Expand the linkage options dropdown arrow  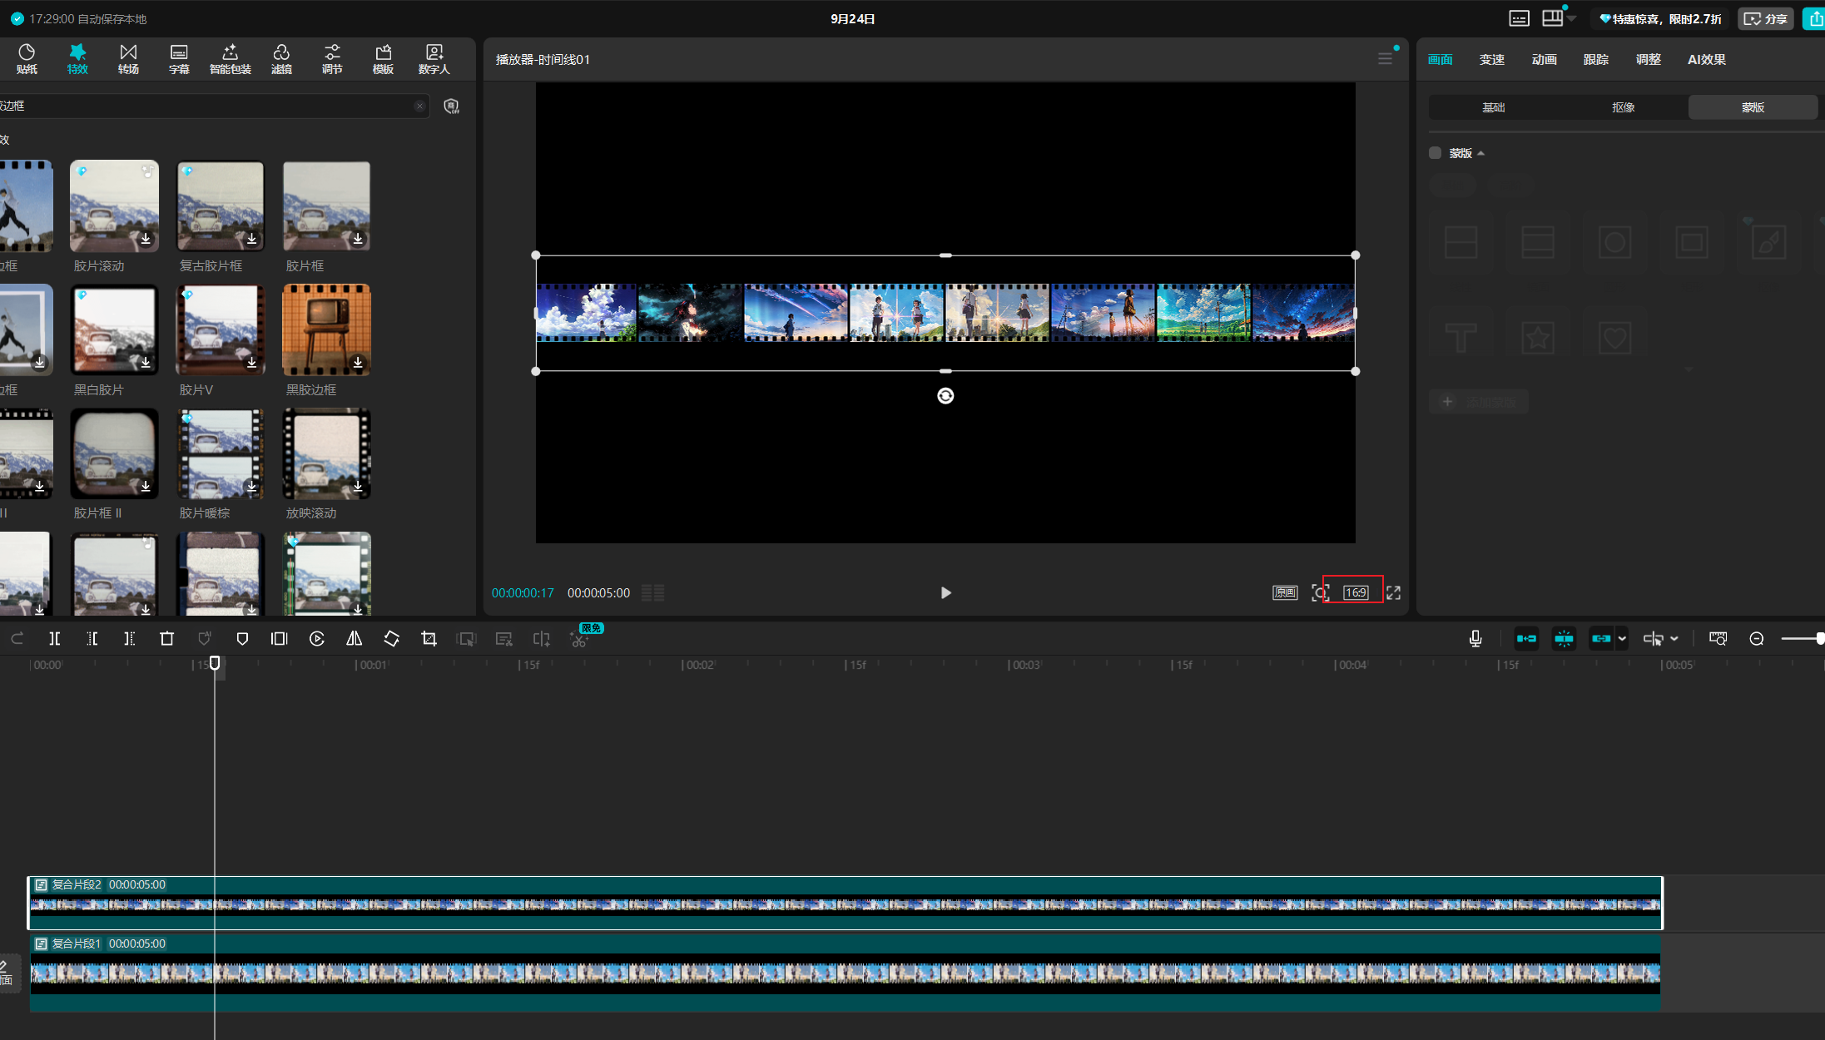point(1622,639)
